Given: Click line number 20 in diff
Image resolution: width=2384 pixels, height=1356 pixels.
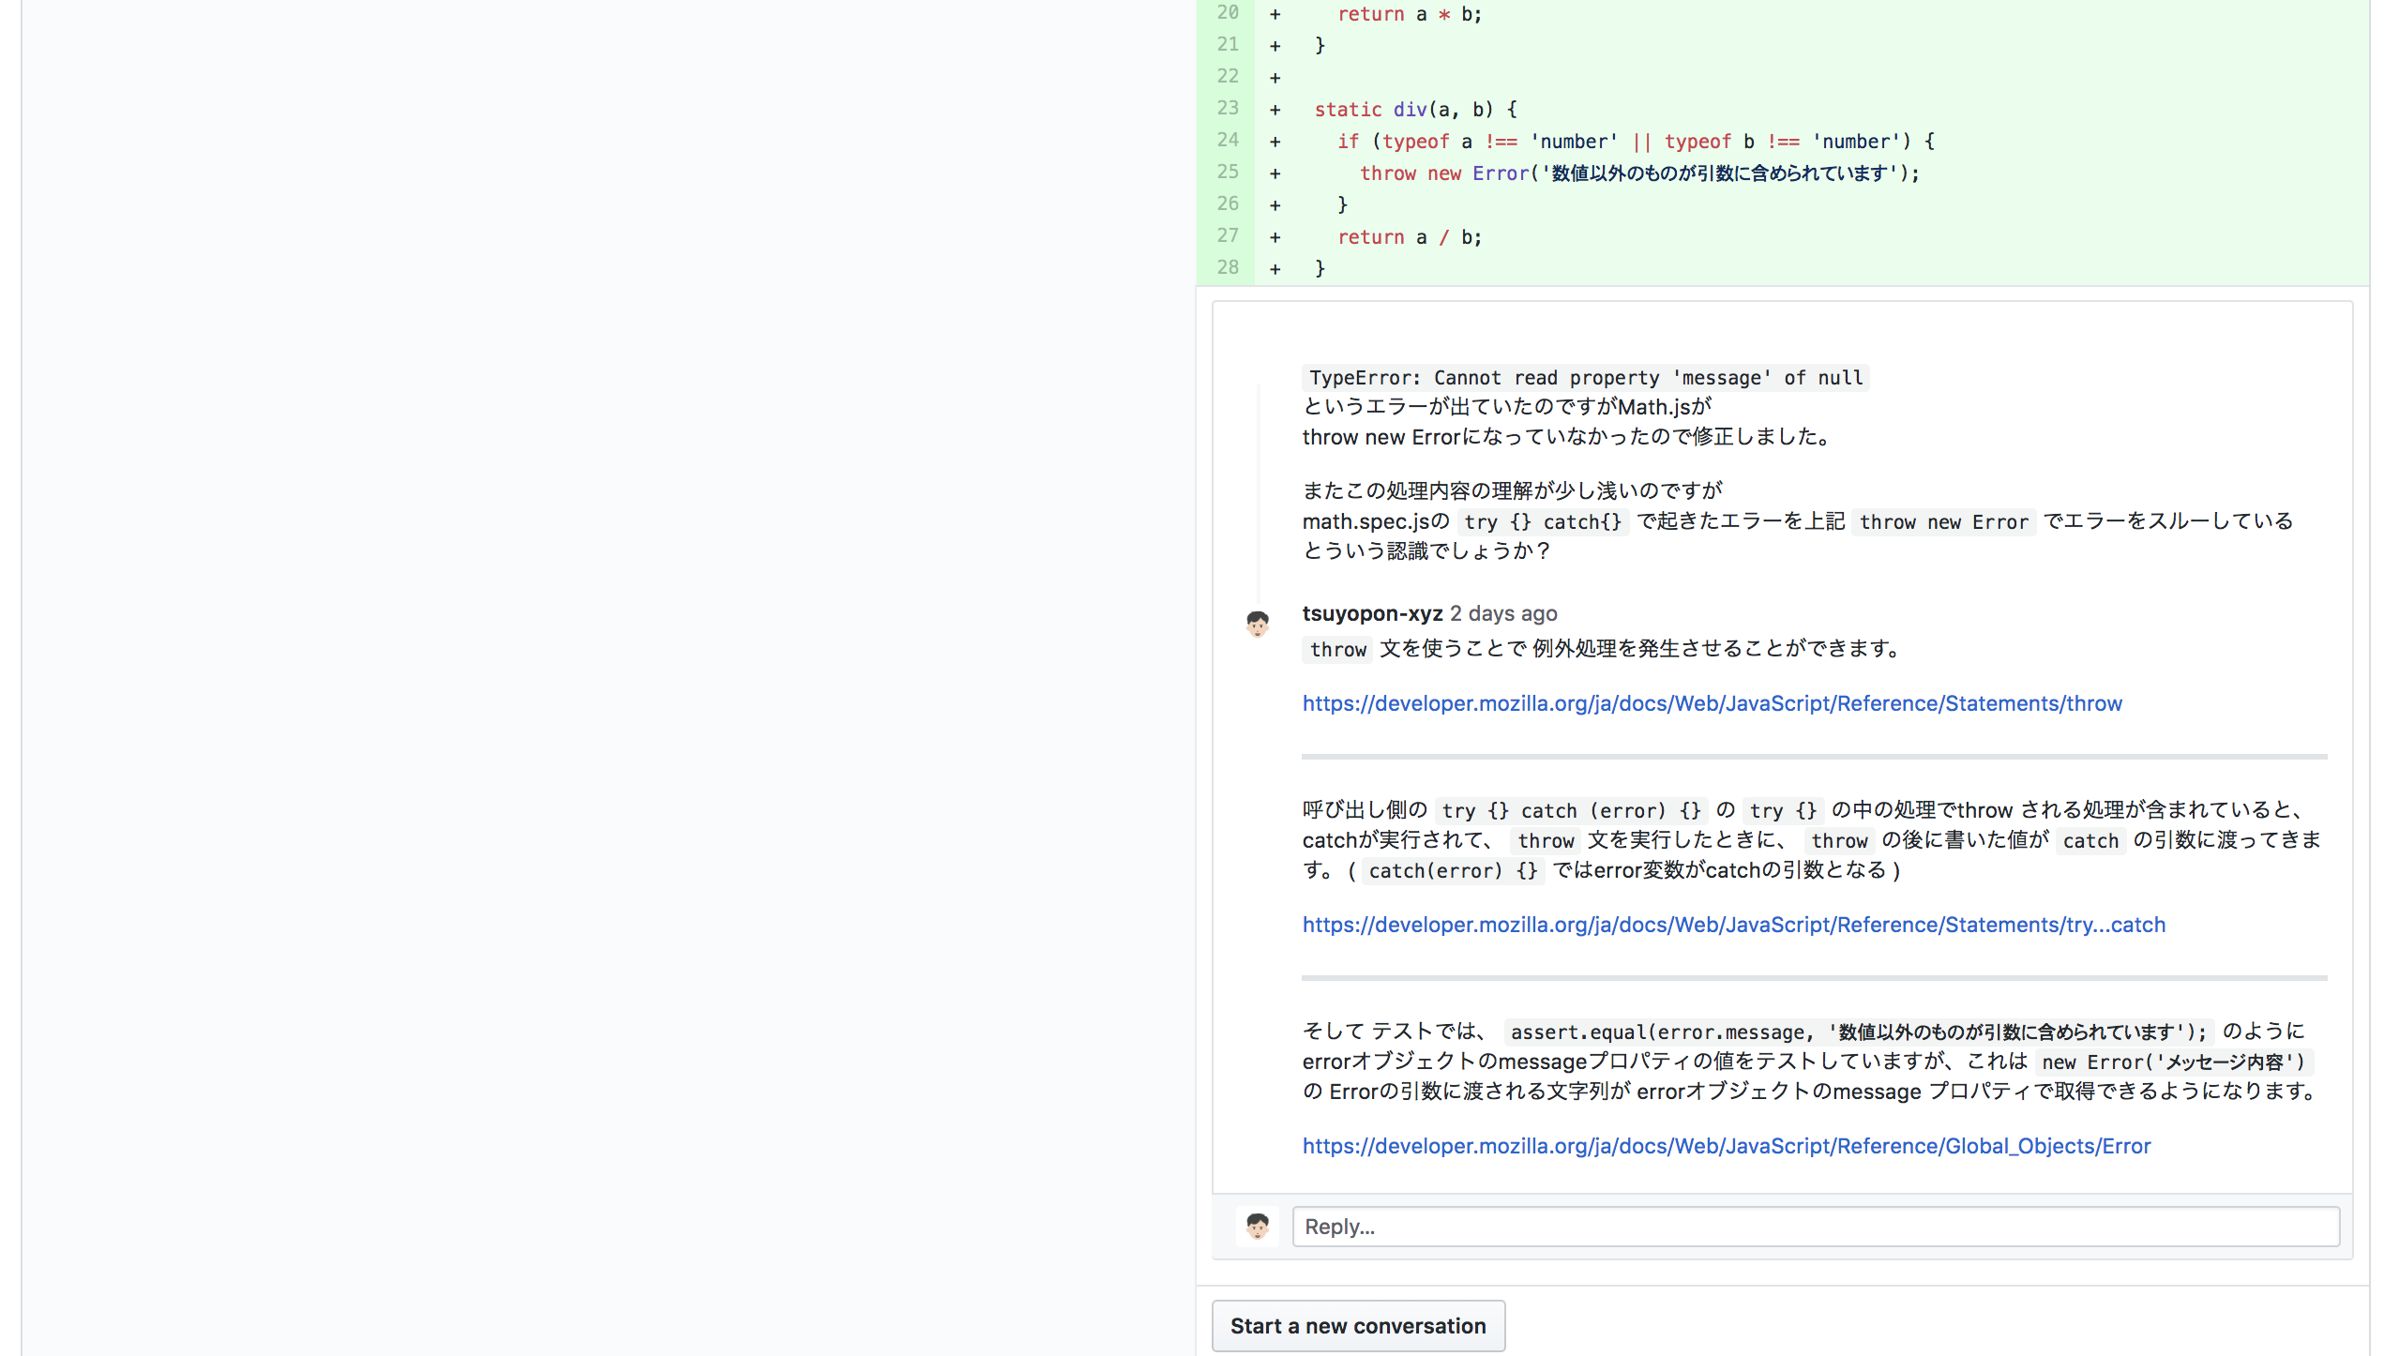Looking at the screenshot, I should click(1228, 13).
